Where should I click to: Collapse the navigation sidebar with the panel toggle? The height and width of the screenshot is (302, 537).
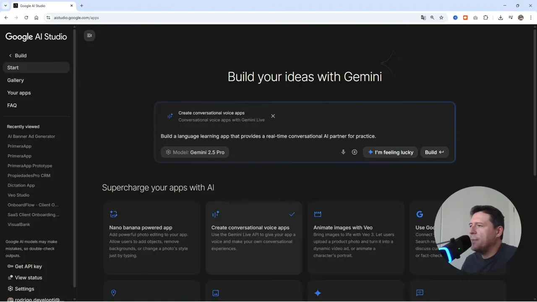pos(89,35)
